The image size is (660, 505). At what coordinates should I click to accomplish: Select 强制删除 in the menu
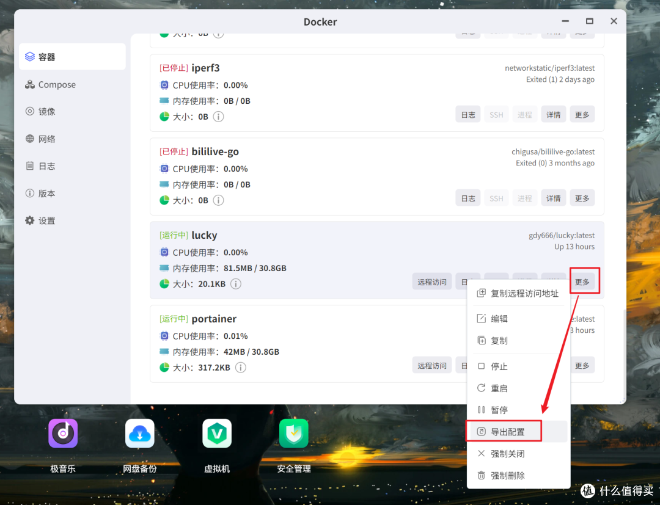(519, 476)
